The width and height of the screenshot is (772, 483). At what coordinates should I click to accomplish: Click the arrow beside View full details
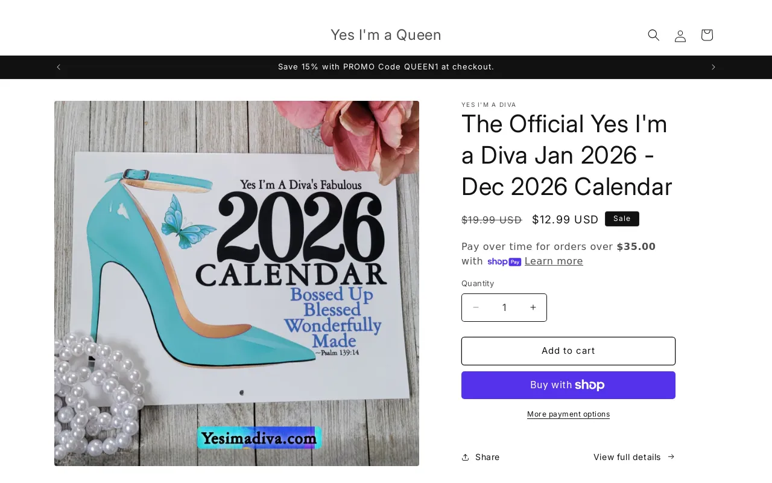670,456
